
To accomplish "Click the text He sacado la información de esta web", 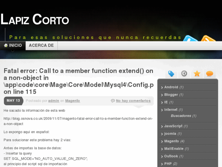I will (35, 111).
